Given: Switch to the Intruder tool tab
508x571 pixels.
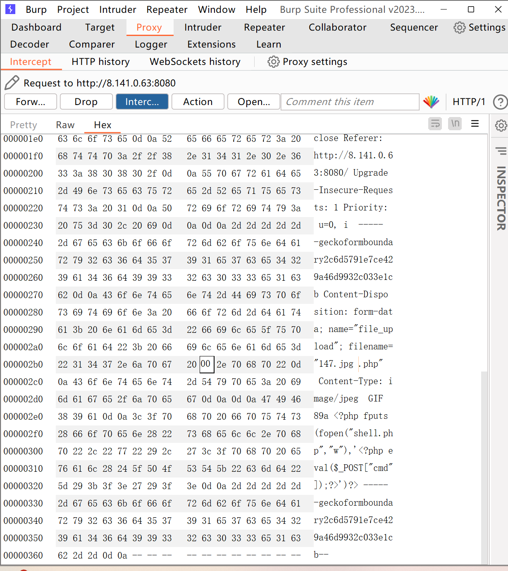Looking at the screenshot, I should pyautogui.click(x=203, y=27).
